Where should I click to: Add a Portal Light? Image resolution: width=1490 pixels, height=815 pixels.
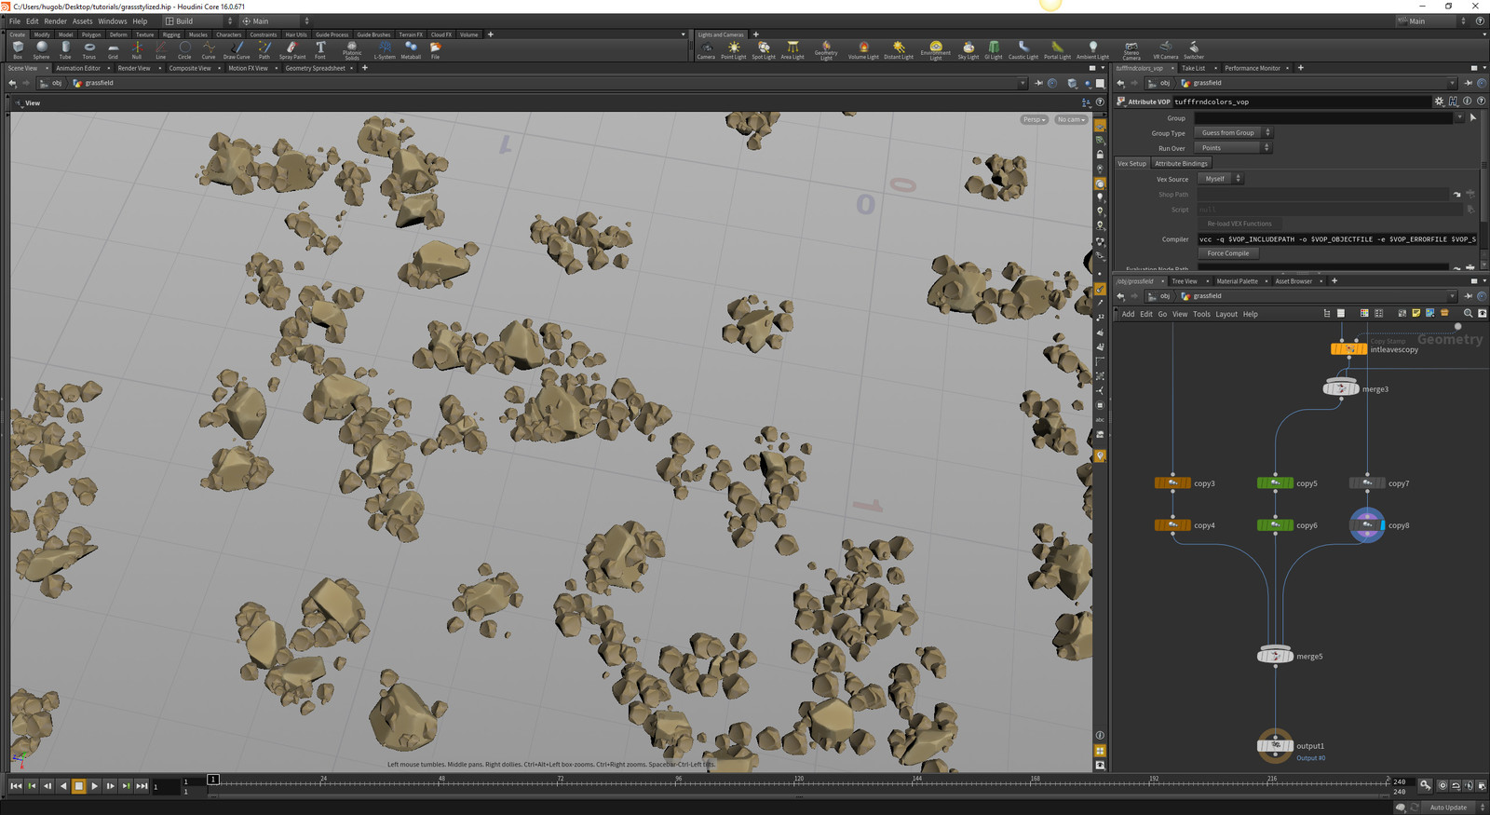(1057, 49)
